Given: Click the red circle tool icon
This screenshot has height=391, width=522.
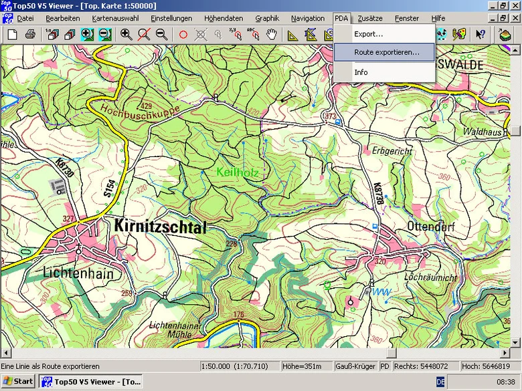Looking at the screenshot, I should [183, 34].
